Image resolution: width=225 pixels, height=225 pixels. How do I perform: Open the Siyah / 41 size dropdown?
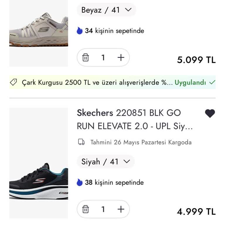[105, 161]
